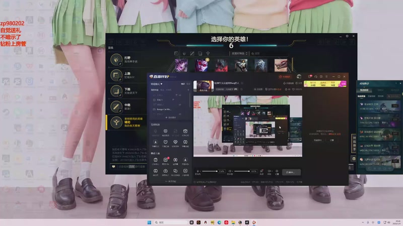
Task: Switch to the first tab in 对局助手 window
Action: pyautogui.click(x=364, y=90)
